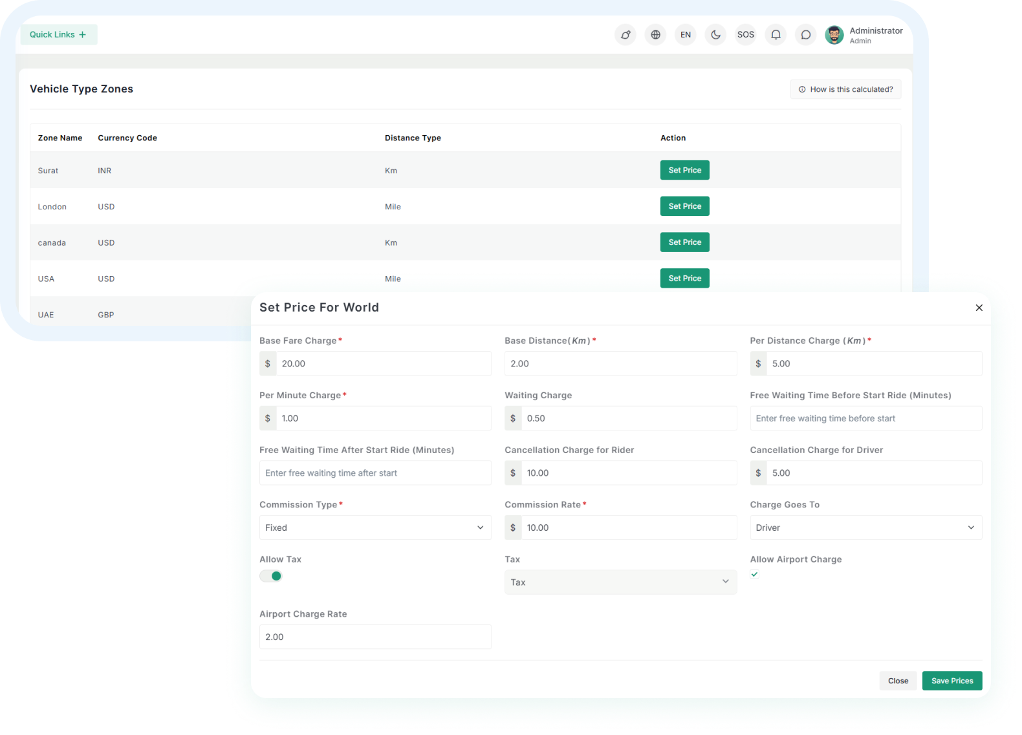The height and width of the screenshot is (735, 1022).
Task: Open the Quick Links menu
Action: [58, 35]
